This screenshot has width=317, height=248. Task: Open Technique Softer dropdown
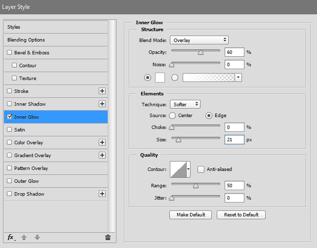coord(185,104)
